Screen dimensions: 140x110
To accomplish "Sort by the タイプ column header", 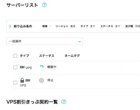I will point(24,56).
